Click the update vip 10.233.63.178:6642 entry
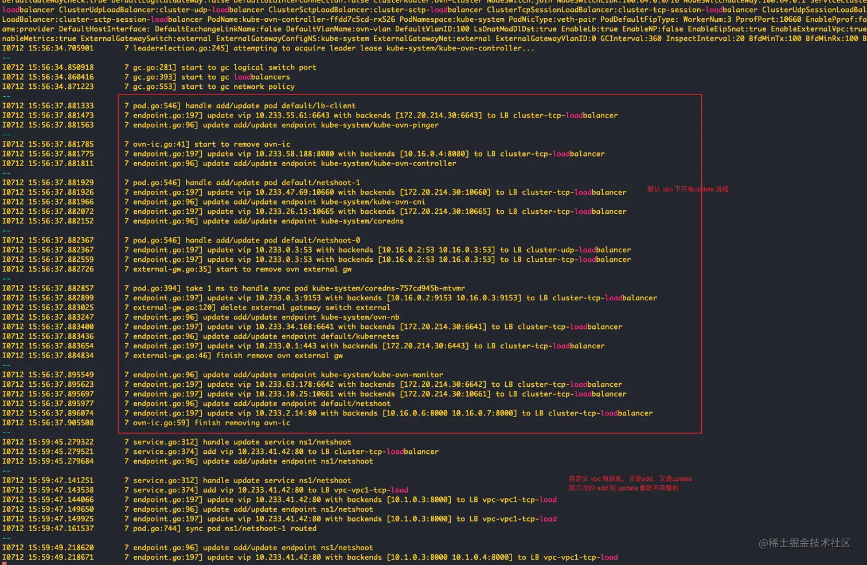The width and height of the screenshot is (867, 565). 312,384
